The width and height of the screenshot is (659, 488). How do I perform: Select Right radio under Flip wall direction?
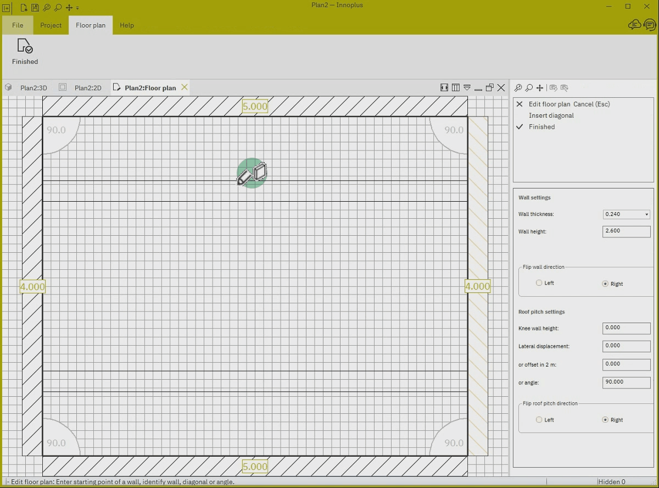tap(605, 284)
